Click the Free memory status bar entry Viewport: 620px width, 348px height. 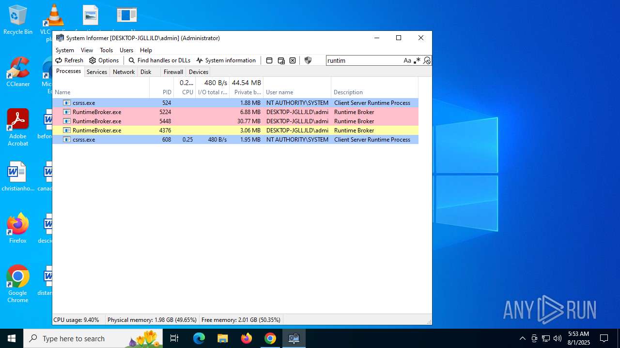(x=241, y=320)
